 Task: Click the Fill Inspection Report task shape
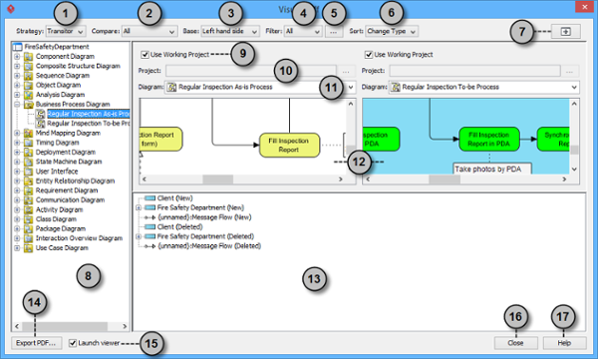[289, 146]
